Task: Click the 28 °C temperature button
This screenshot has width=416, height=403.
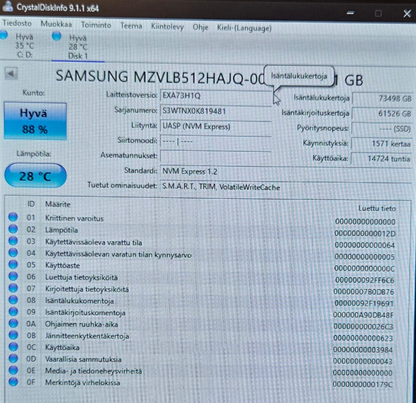Action: [35, 176]
